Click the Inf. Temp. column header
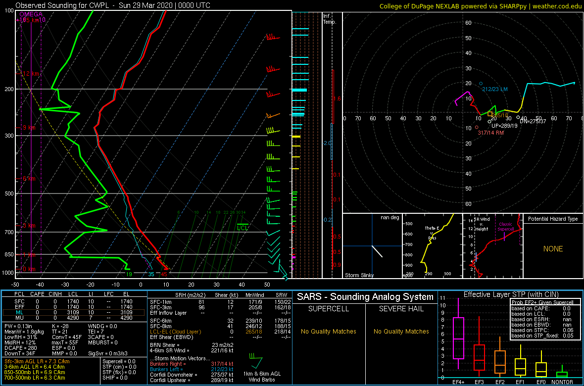 tap(330, 19)
